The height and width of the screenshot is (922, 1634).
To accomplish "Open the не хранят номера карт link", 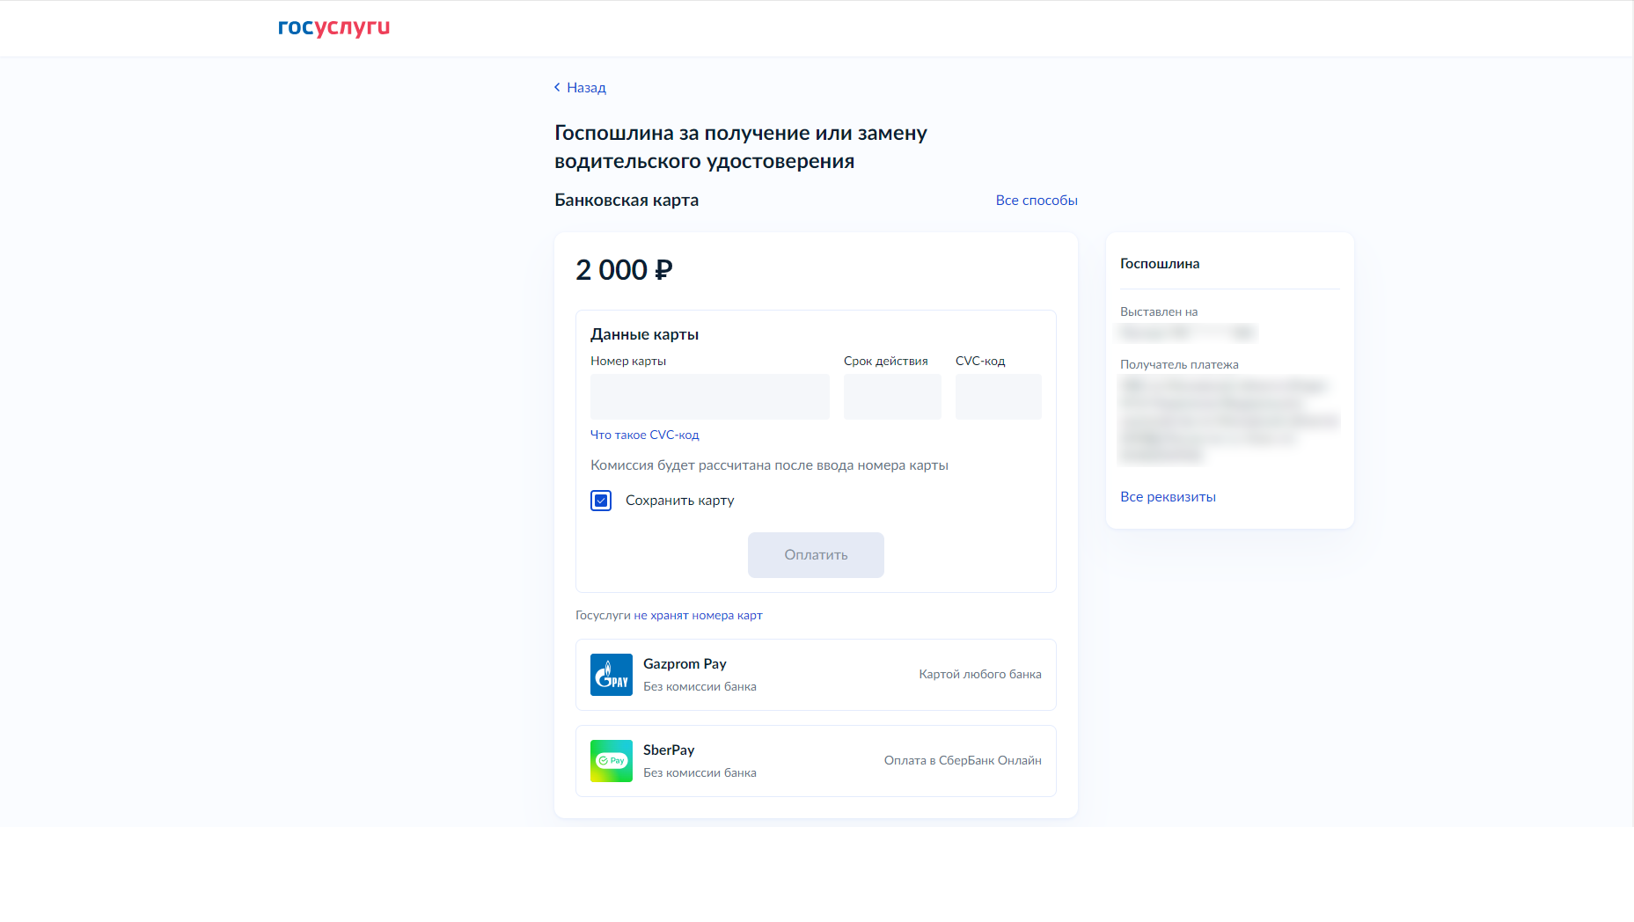I will tap(698, 615).
